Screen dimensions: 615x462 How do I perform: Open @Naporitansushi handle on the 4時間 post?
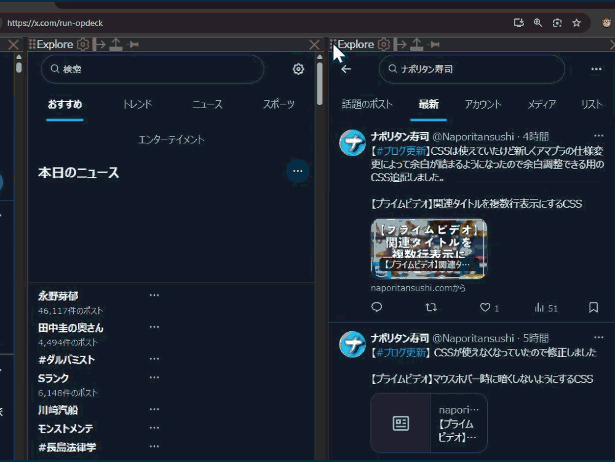click(472, 136)
